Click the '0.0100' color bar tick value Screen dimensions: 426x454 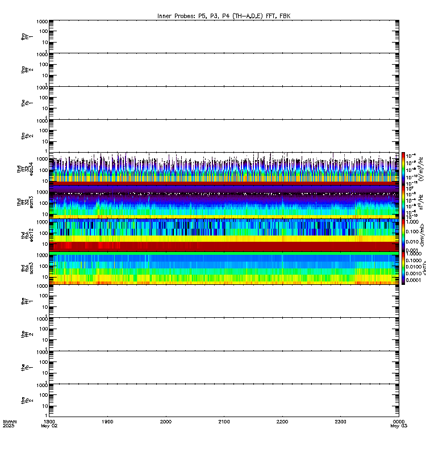coord(414,267)
